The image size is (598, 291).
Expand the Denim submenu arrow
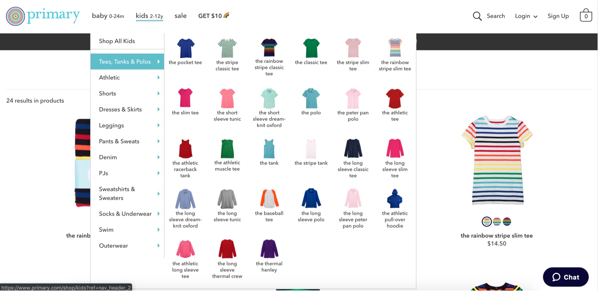158,157
